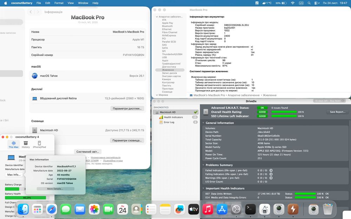
Task: Open the Format menu
Action: click(x=59, y=3)
